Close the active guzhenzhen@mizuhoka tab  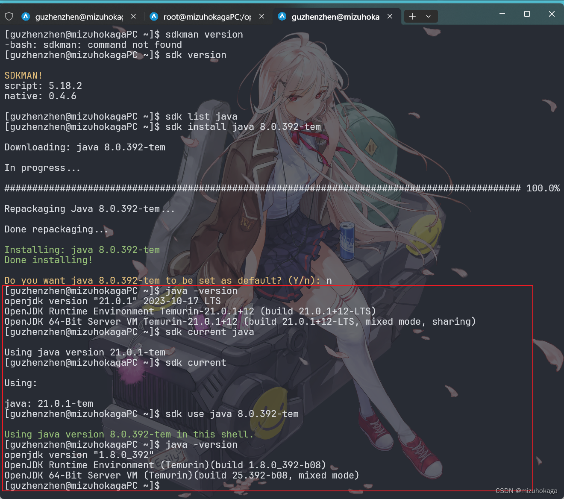(390, 16)
